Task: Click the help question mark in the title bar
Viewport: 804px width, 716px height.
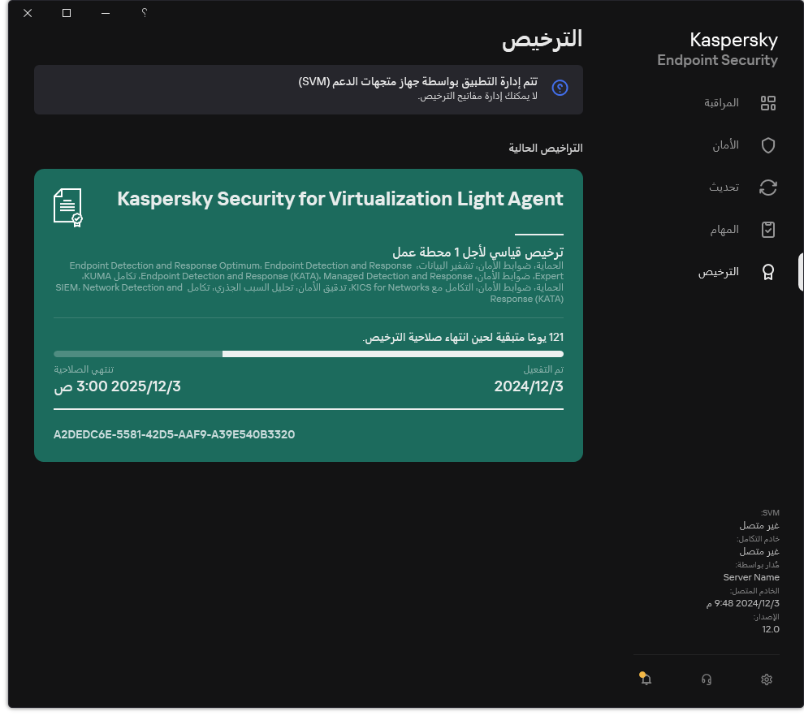Action: pos(144,13)
